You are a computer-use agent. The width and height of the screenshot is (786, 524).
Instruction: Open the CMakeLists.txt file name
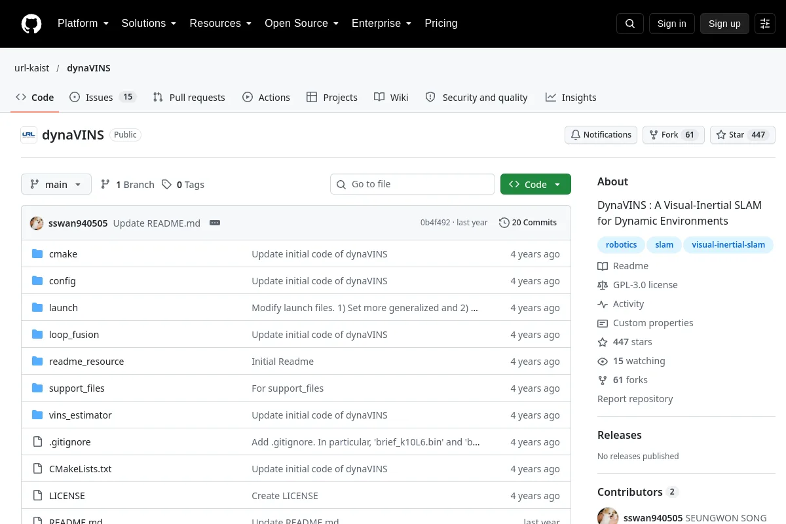pos(81,469)
